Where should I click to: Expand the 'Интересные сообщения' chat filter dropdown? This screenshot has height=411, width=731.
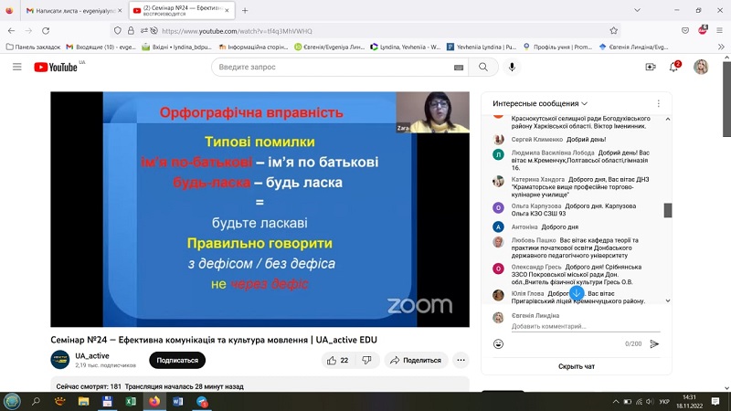540,103
